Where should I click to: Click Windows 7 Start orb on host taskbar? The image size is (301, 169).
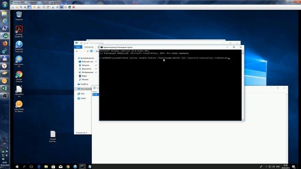coord(5,4)
